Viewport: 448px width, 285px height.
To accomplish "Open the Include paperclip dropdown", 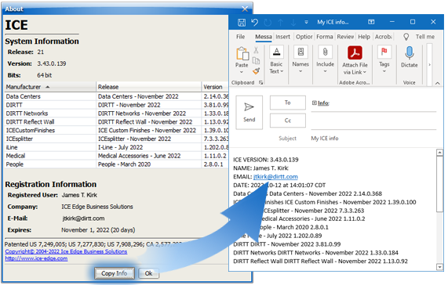I will tap(325, 60).
